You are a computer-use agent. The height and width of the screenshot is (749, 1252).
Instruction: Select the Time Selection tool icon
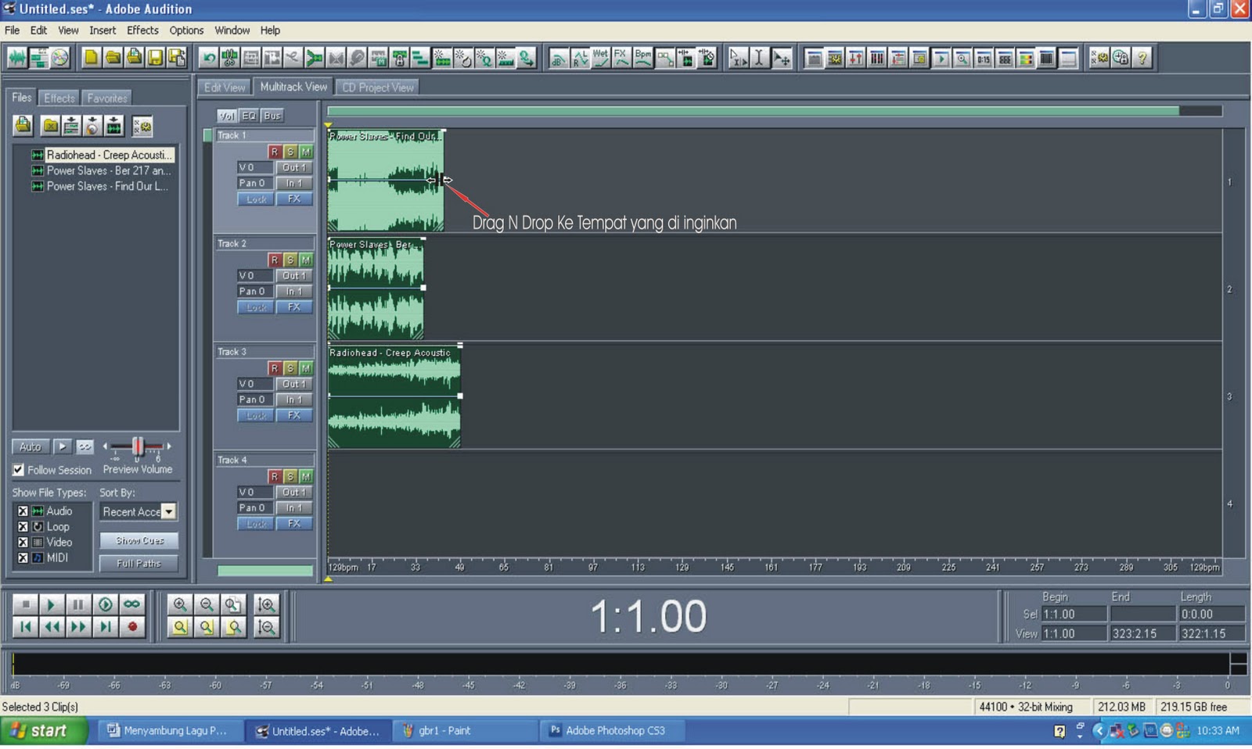[760, 57]
